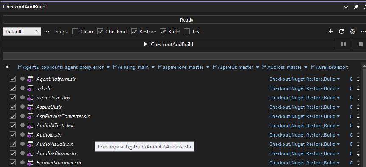The image size is (366, 167).
Task: Click the Ready status progress bar
Action: [x=184, y=20]
